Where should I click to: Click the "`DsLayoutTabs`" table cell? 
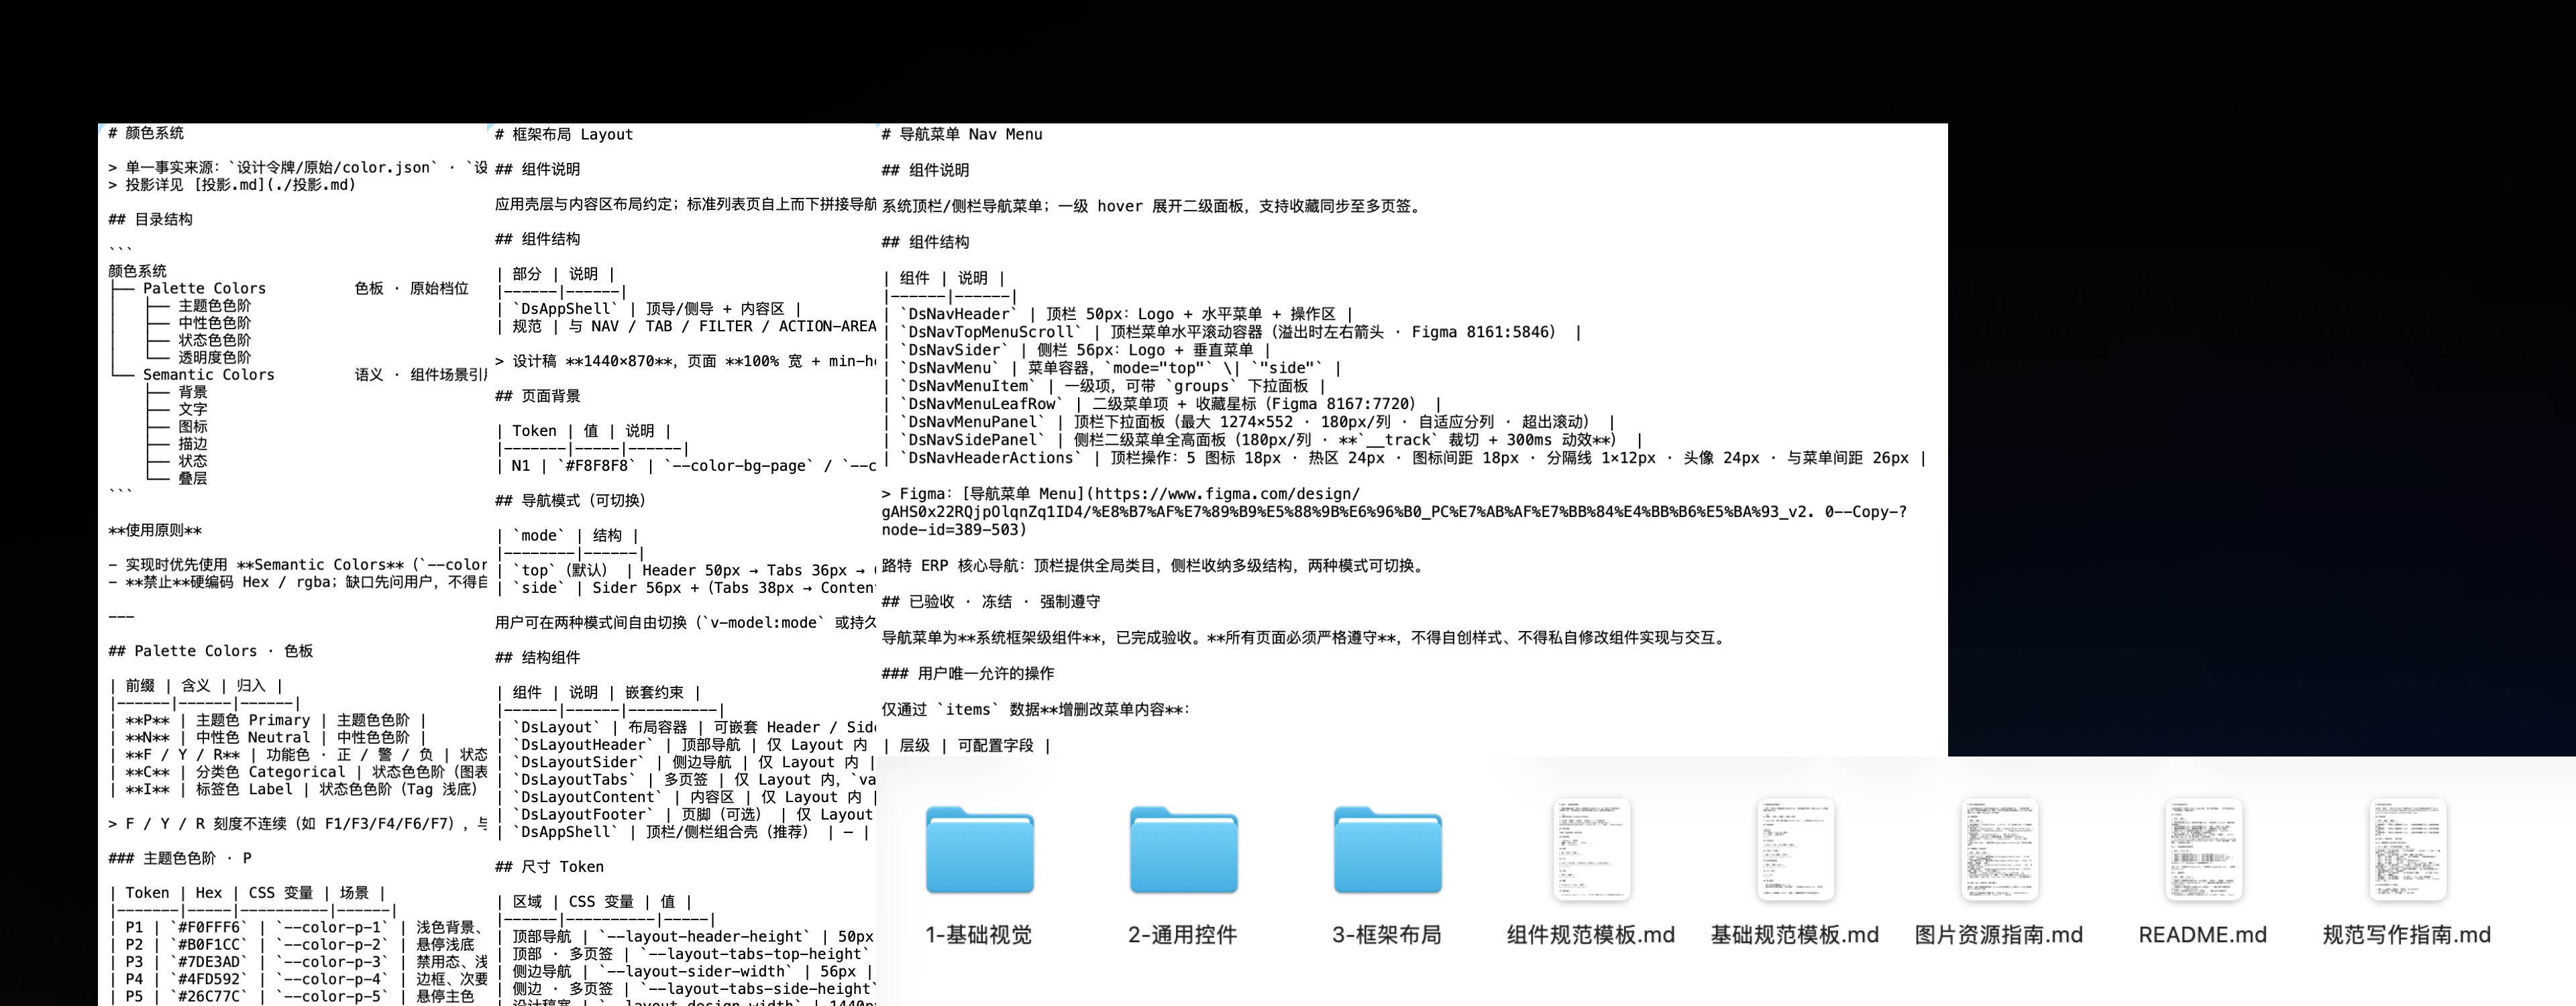coord(574,780)
